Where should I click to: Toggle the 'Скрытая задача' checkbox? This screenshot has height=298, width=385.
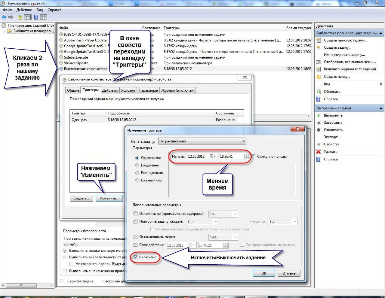(62, 281)
